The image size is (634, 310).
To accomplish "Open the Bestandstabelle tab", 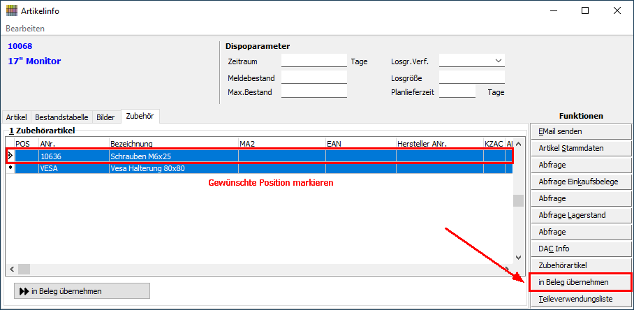I will pos(61,117).
